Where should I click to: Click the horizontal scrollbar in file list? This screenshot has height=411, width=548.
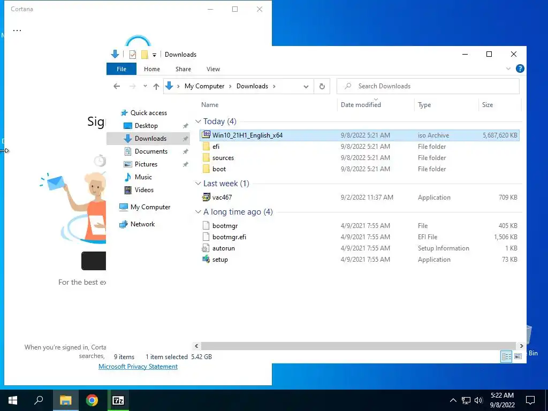[358, 346]
